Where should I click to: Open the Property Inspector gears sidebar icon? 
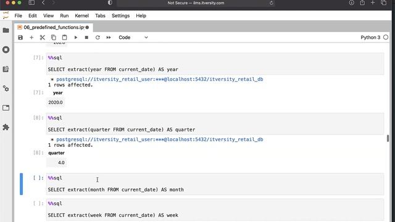click(x=6, y=88)
